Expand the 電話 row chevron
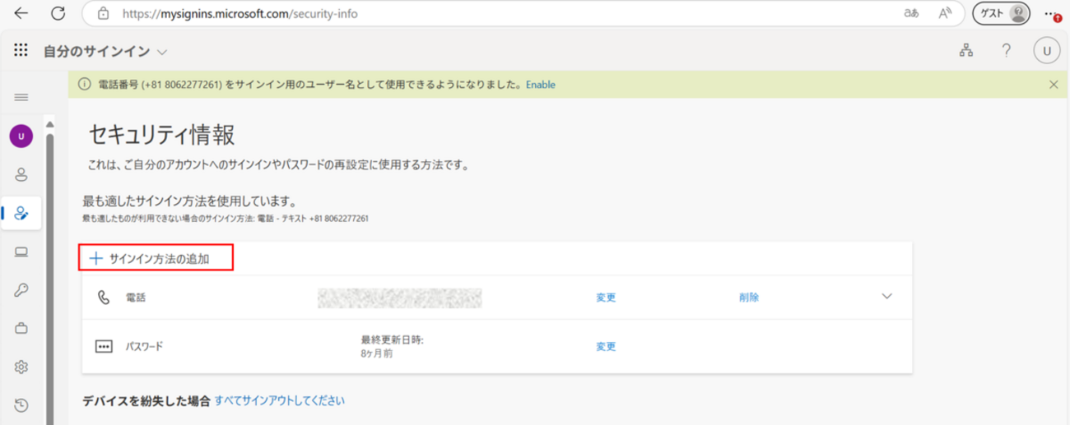The width and height of the screenshot is (1070, 425). point(886,297)
